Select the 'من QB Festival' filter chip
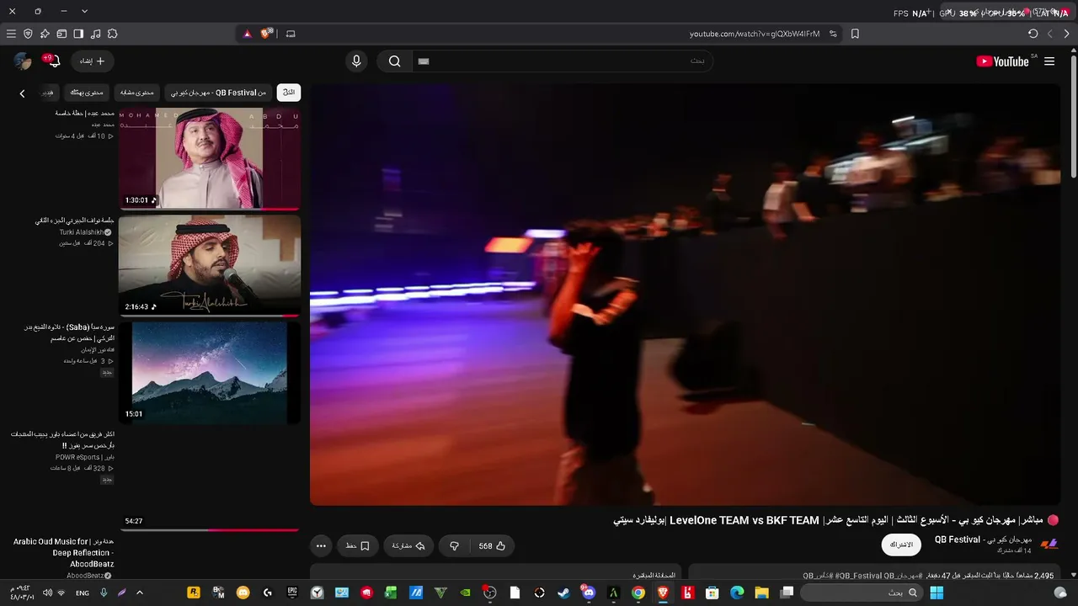The height and width of the screenshot is (606, 1078). click(218, 93)
